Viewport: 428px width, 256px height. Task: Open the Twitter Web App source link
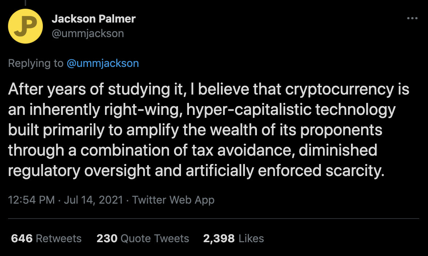(173, 200)
